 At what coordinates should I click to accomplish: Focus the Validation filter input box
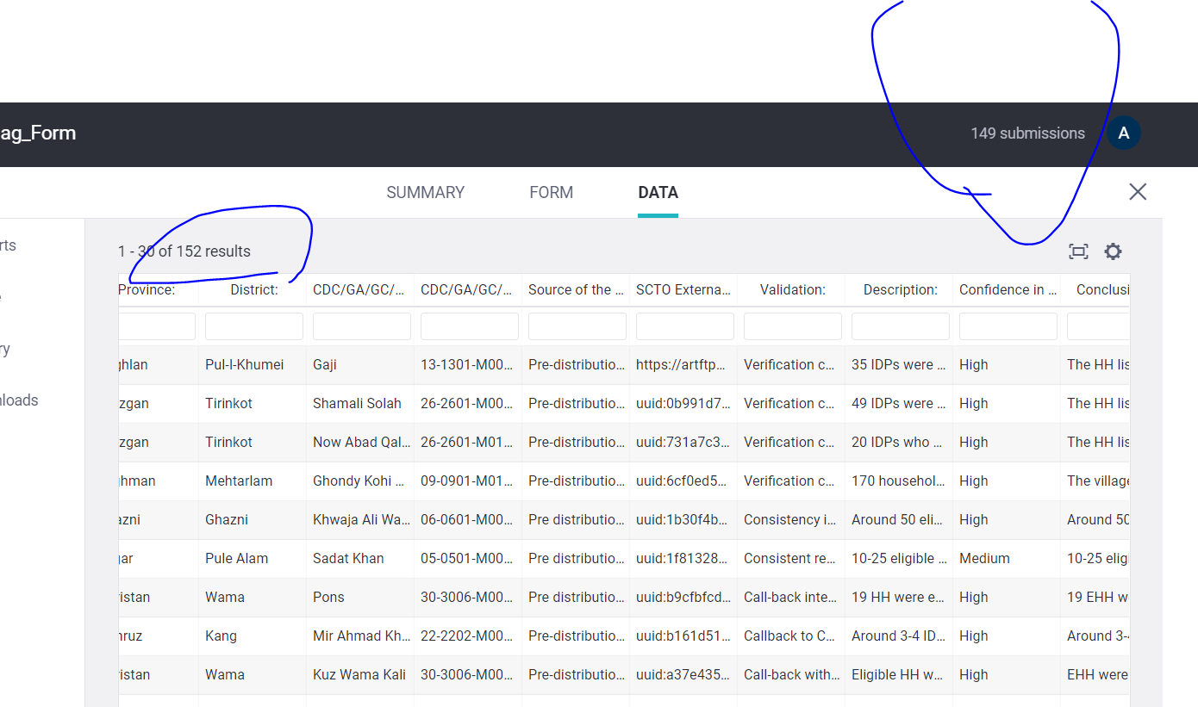tap(792, 326)
